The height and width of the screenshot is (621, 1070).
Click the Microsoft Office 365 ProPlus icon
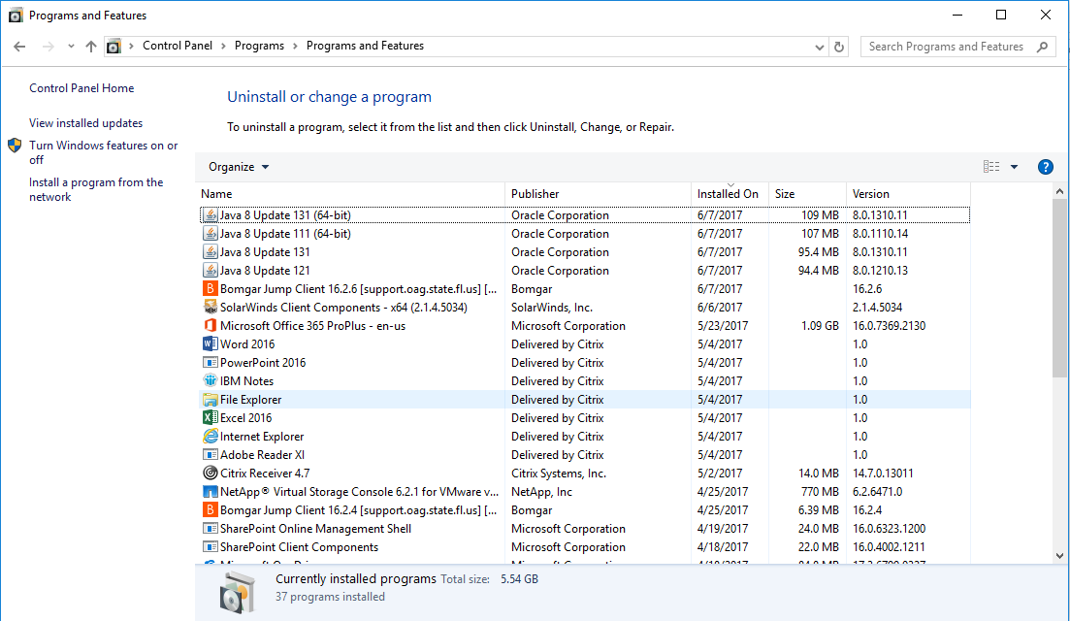click(x=211, y=325)
